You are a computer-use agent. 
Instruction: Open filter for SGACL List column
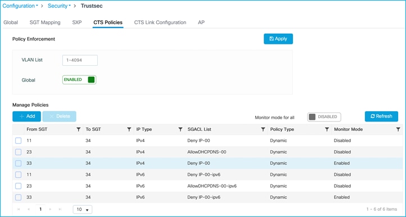[x=263, y=129]
